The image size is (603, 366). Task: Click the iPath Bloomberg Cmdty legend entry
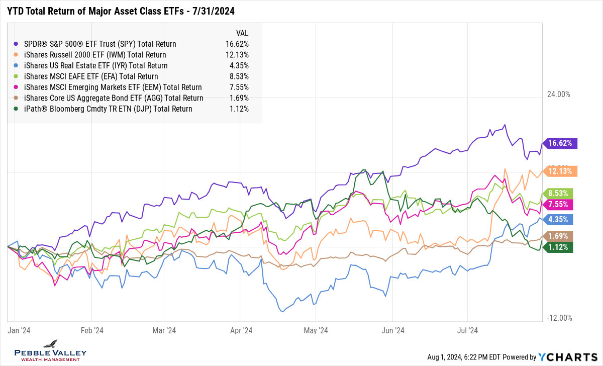tap(108, 109)
